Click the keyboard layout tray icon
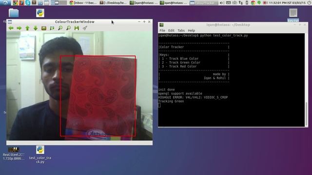 coord(228,3)
